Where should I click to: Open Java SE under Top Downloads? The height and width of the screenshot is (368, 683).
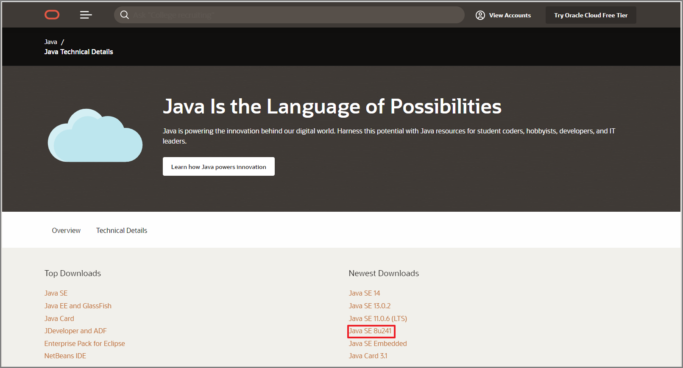pos(56,293)
